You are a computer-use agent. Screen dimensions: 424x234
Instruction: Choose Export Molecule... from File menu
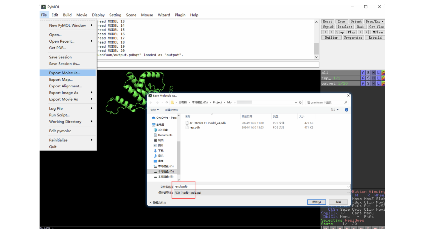coord(68,73)
